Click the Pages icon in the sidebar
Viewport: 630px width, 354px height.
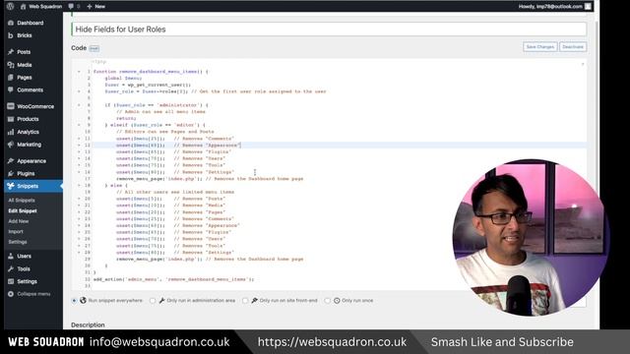tap(11, 78)
